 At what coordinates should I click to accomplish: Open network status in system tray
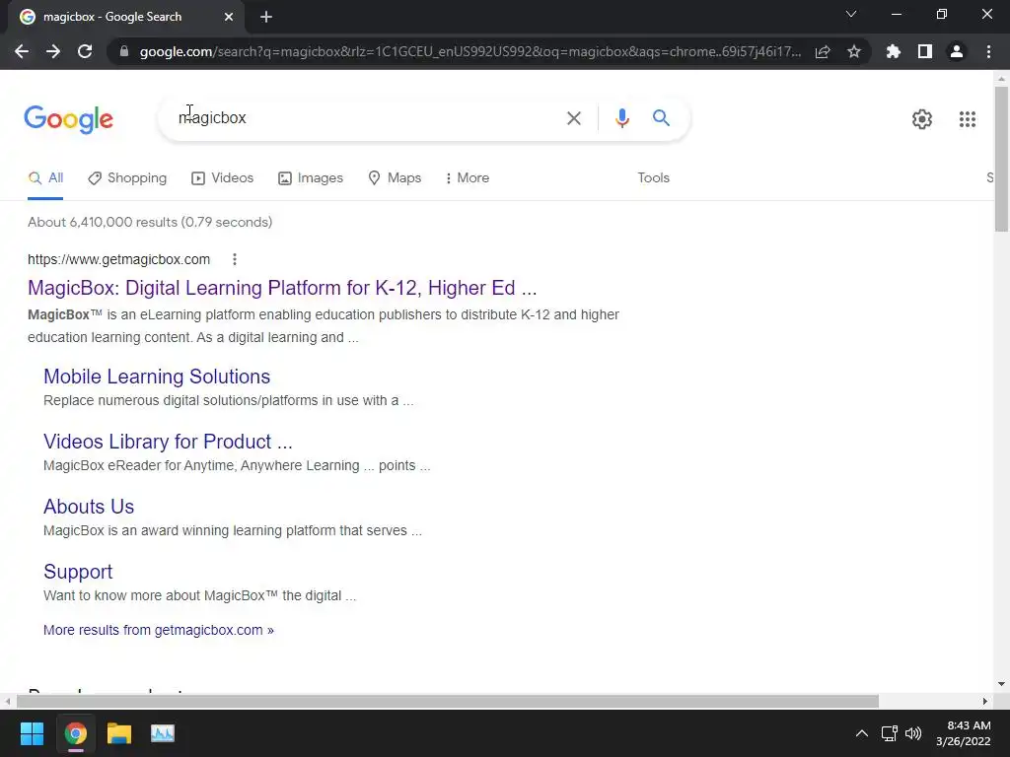click(890, 733)
